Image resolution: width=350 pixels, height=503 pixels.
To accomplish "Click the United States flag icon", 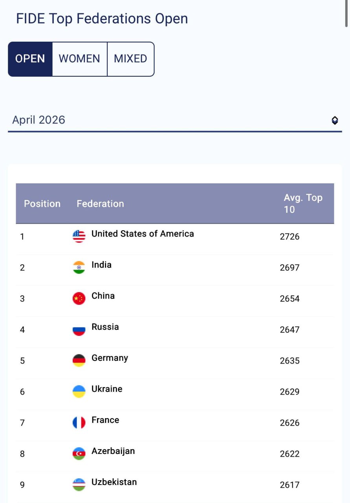I will [x=79, y=236].
